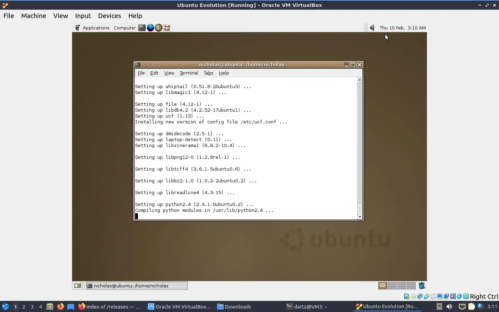The height and width of the screenshot is (312, 499).
Task: Open the GNOME Applications menu
Action: pos(92,28)
